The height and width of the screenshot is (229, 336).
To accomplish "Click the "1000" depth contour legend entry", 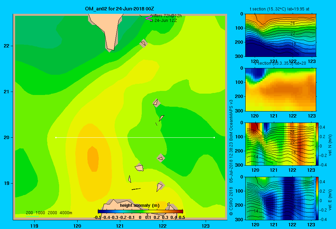I will coord(40,213).
